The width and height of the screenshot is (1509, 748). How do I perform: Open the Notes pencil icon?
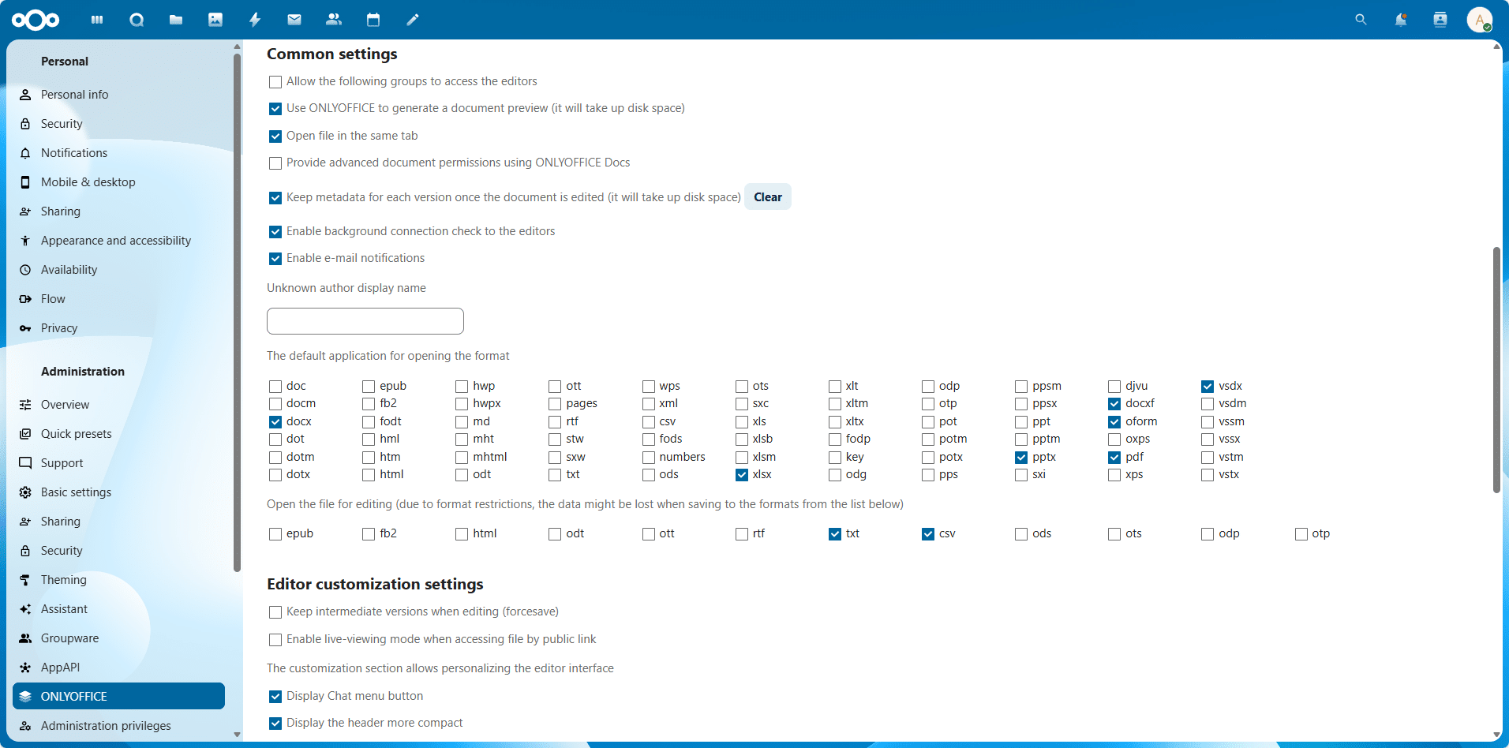click(x=413, y=20)
